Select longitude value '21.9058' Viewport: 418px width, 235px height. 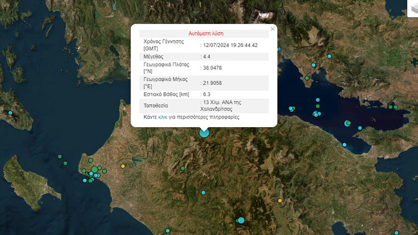pos(212,83)
